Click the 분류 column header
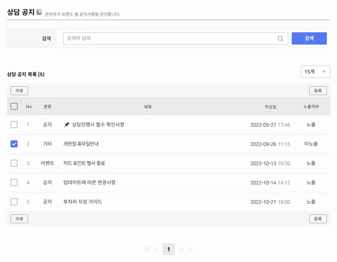The width and height of the screenshot is (337, 262). tap(48, 107)
